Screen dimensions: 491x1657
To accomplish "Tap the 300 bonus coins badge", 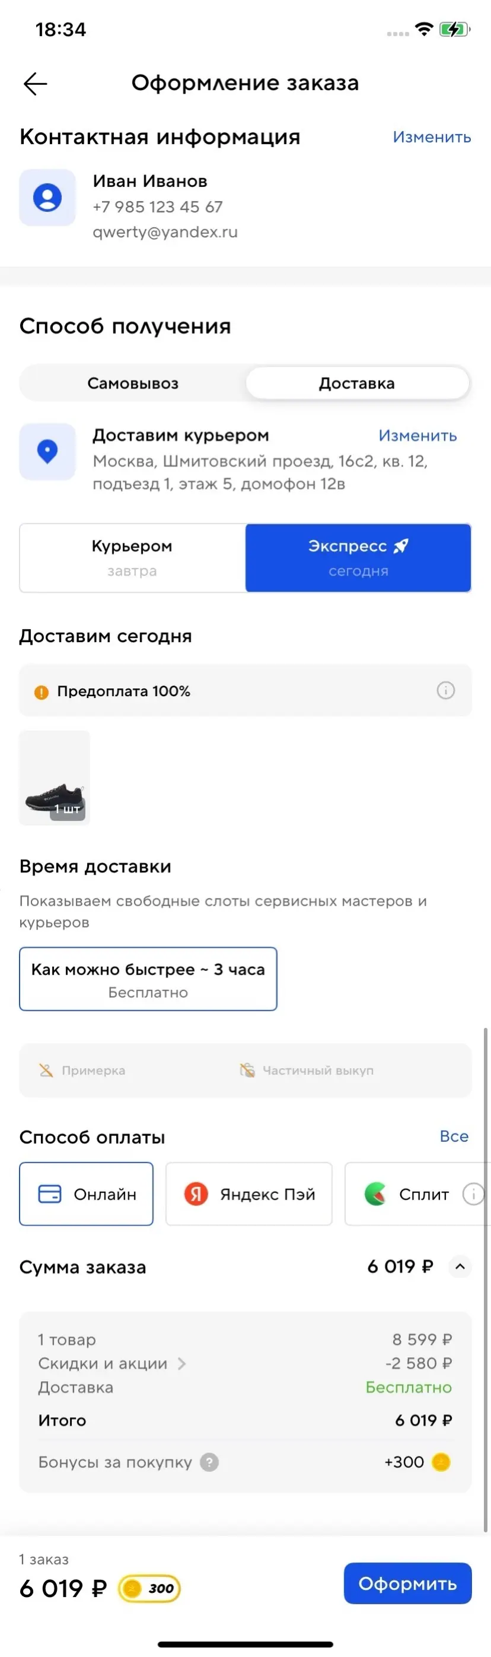I will (150, 1588).
